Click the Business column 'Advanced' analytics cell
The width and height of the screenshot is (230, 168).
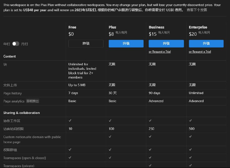click(156, 101)
